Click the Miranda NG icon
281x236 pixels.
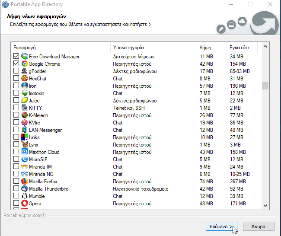coord(25,174)
